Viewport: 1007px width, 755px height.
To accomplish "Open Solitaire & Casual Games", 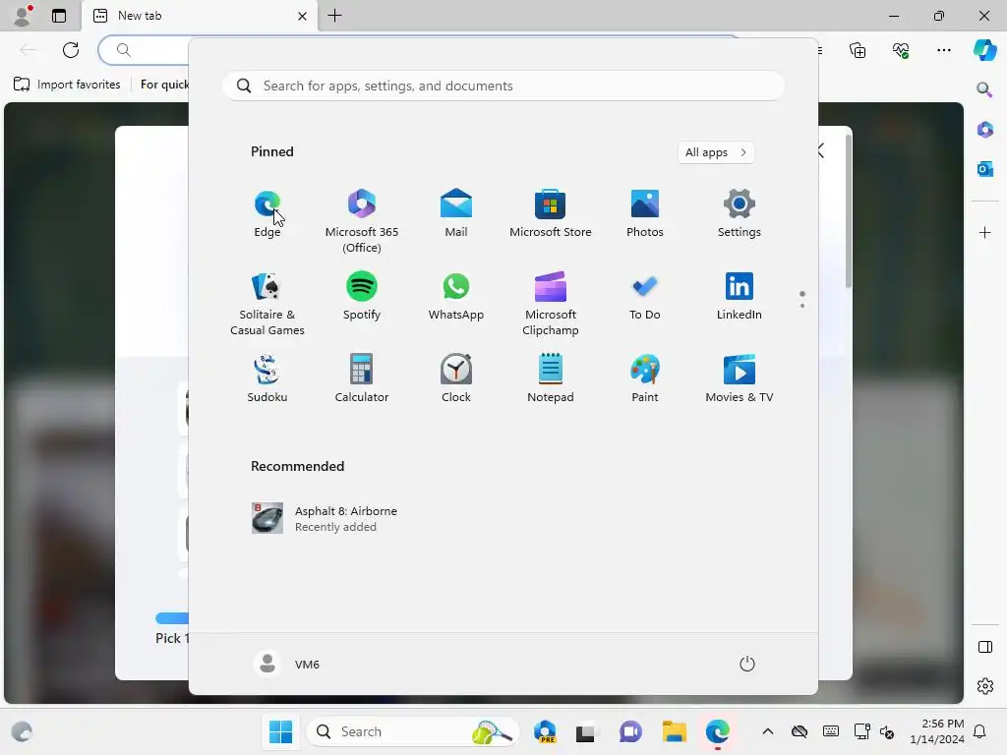I will coord(267,305).
